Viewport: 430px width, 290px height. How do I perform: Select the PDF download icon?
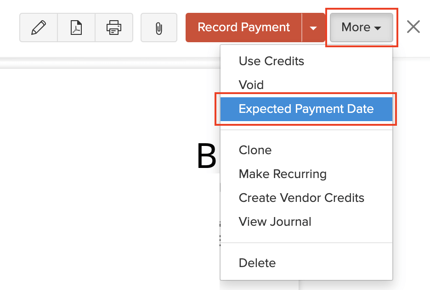(x=76, y=27)
